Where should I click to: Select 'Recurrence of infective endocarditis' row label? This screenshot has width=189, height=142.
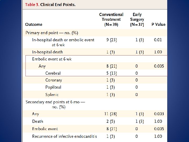(65, 136)
